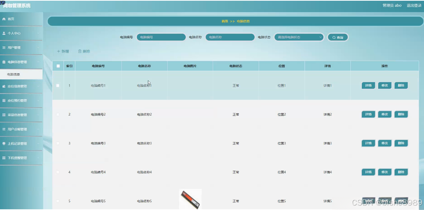
Task: Click 修改 button in row 电脑编号3
Action: 385,143
